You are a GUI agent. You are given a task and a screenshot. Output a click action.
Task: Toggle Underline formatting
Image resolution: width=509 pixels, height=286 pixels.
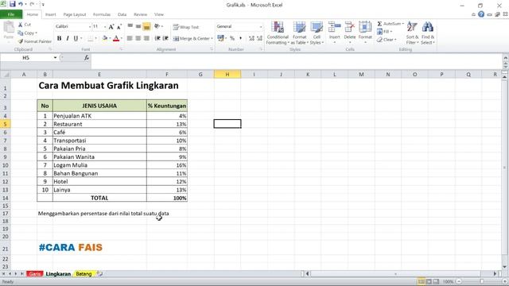pos(76,39)
